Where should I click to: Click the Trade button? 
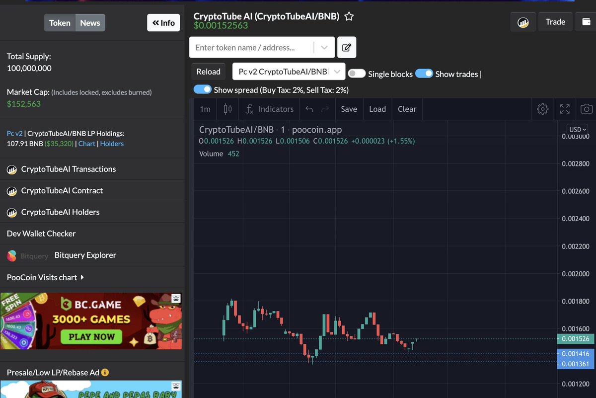pos(555,22)
